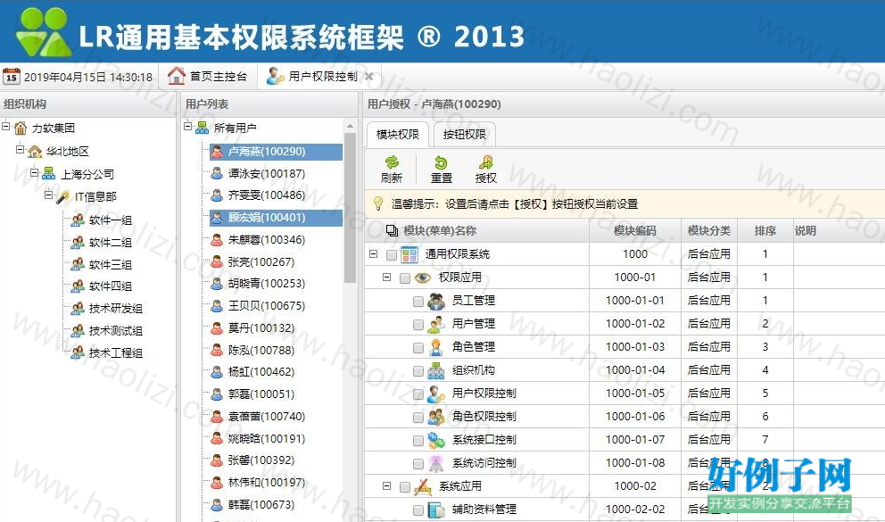Click the 重置 reset icon
The height and width of the screenshot is (522, 885).
(x=441, y=163)
